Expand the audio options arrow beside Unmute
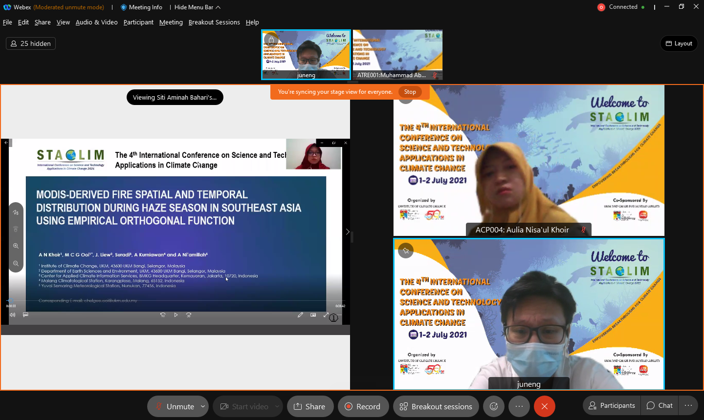704x420 pixels. pyautogui.click(x=203, y=406)
